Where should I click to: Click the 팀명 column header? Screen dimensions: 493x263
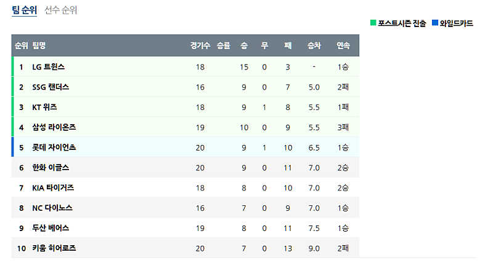[39, 45]
